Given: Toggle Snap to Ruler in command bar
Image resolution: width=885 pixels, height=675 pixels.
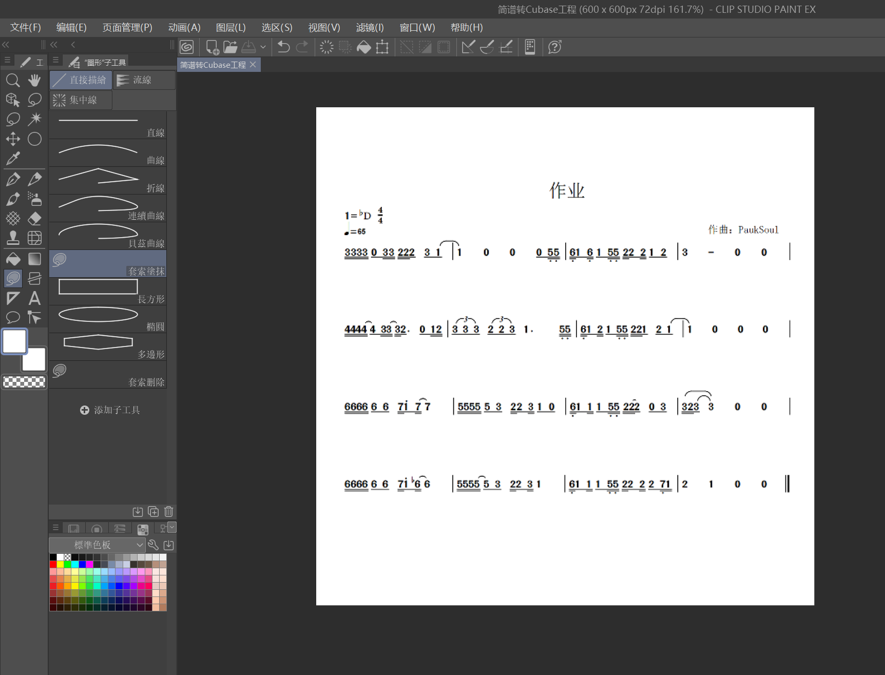Looking at the screenshot, I should (x=468, y=47).
